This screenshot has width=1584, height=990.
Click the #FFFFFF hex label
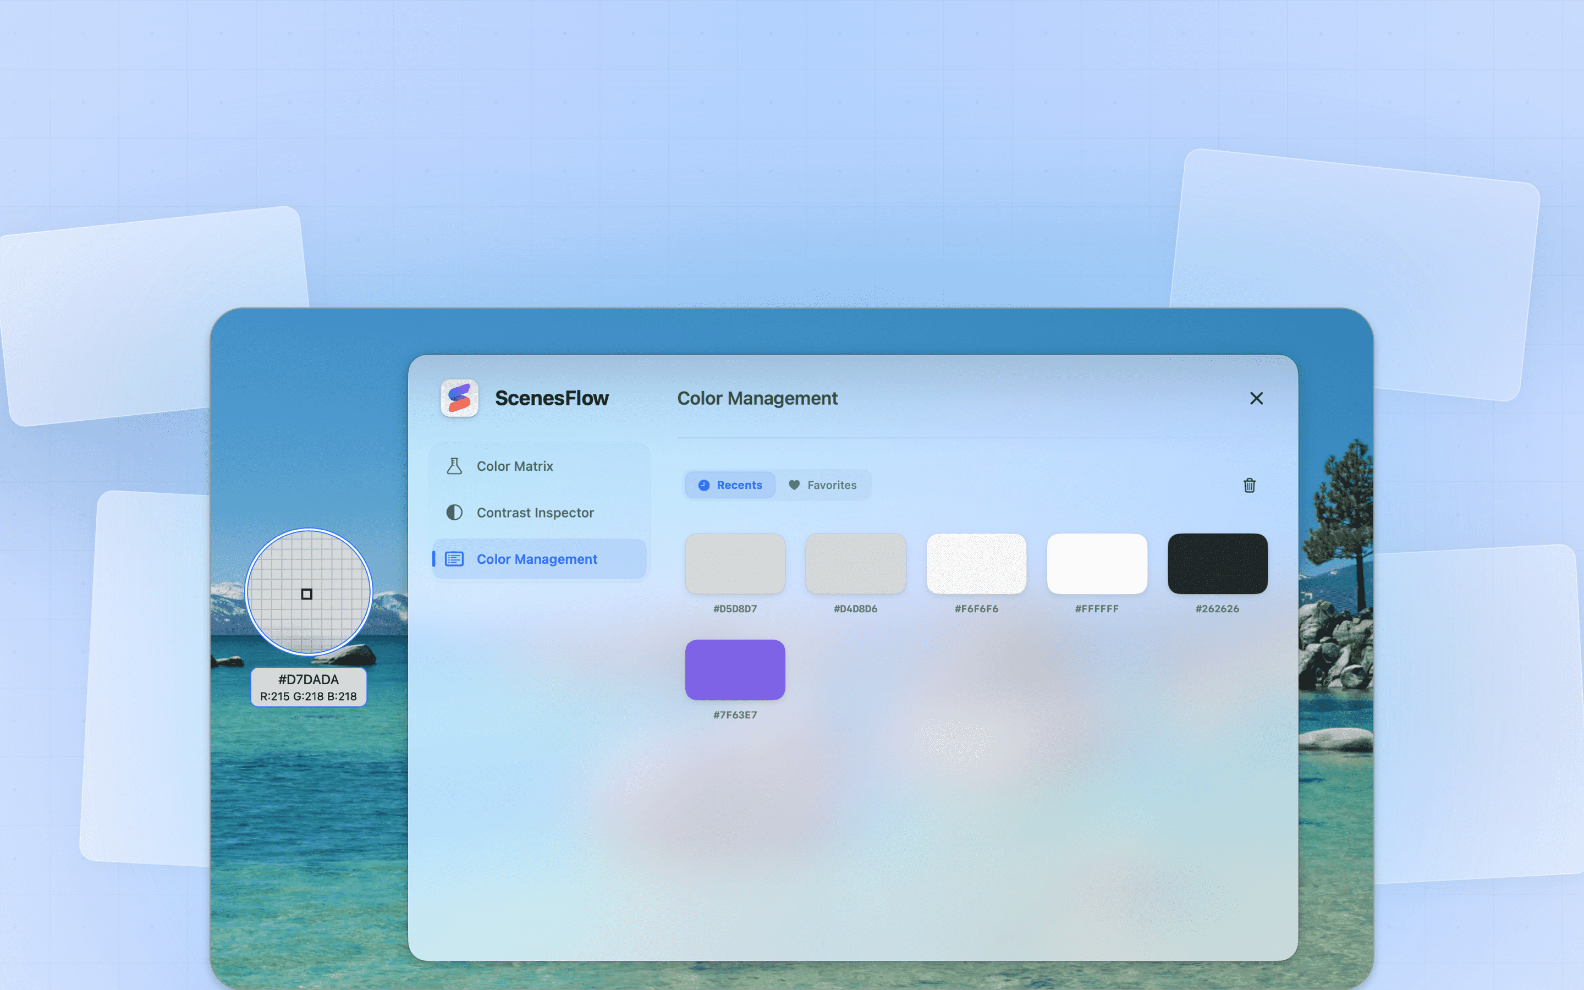pos(1097,609)
